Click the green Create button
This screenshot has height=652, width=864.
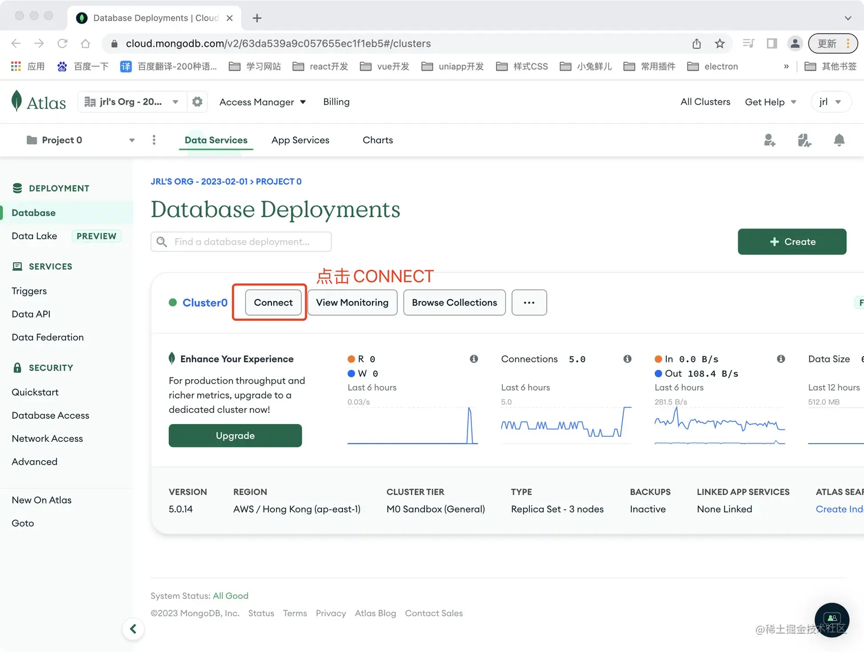coord(792,242)
